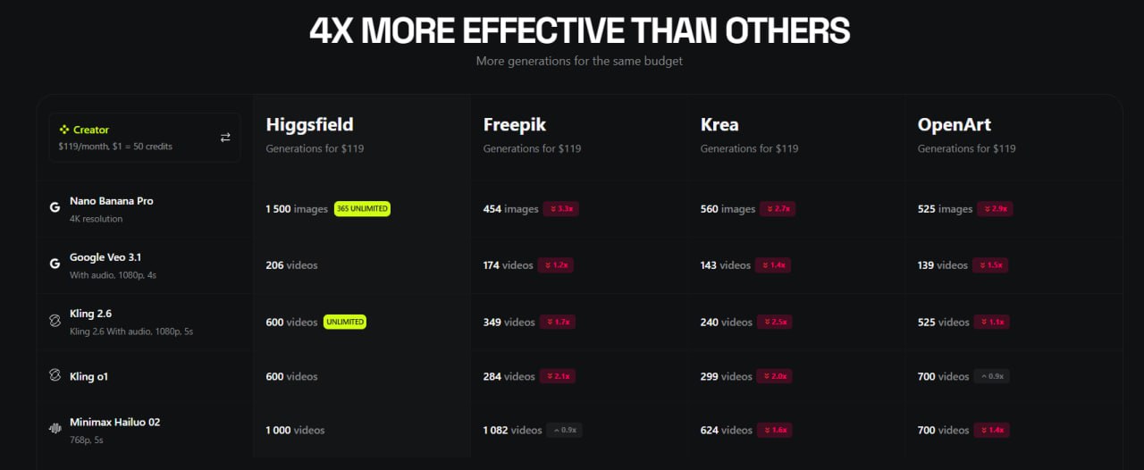Click OpenArt's gray 0.9x badge for Kling o1
1144x470 pixels.
(992, 376)
